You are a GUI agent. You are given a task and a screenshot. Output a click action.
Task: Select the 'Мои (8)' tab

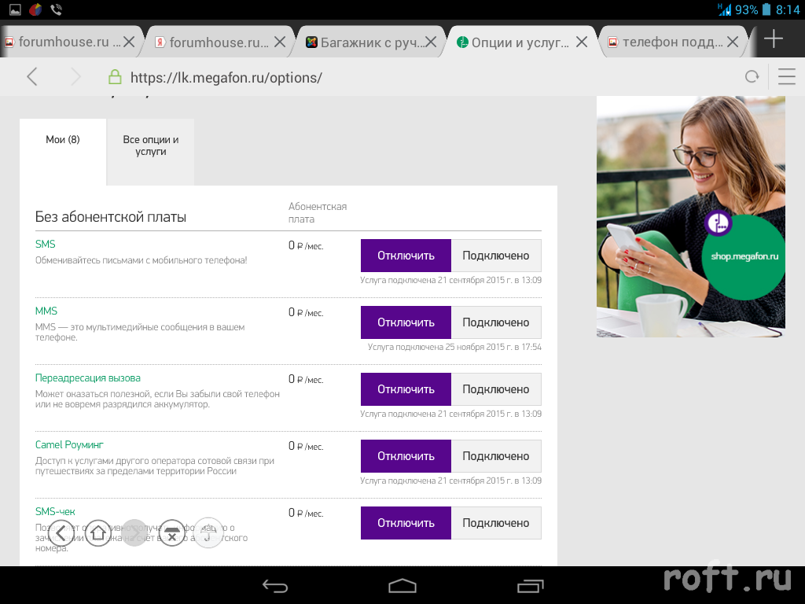pyautogui.click(x=63, y=140)
